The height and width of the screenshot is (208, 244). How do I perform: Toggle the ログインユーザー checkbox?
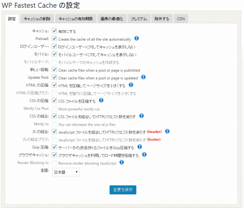pos(54,46)
